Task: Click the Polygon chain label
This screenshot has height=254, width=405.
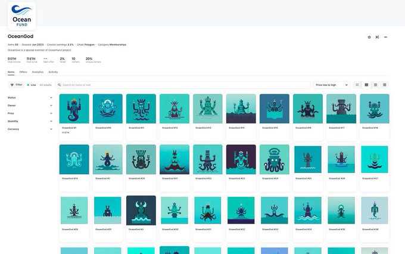Action: (x=89, y=45)
